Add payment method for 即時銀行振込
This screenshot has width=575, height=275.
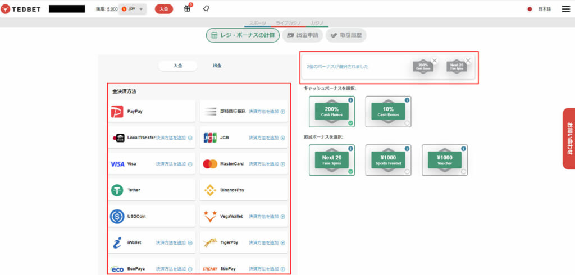tap(267, 112)
